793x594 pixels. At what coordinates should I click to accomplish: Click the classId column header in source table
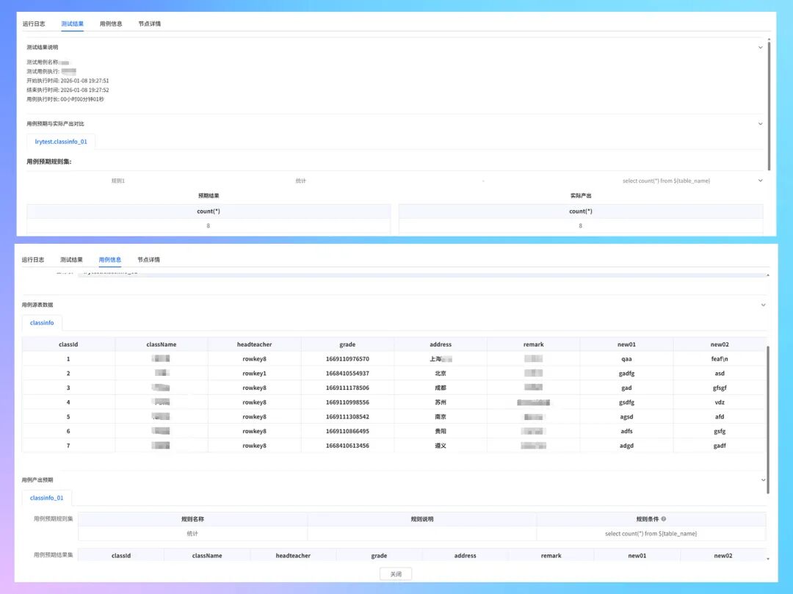tap(68, 344)
